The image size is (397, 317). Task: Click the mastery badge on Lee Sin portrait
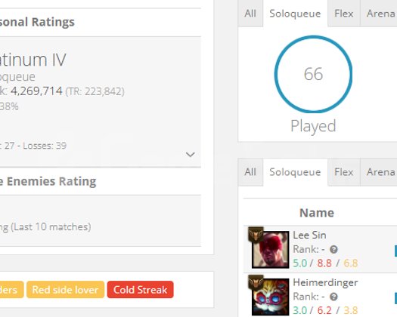256,235
